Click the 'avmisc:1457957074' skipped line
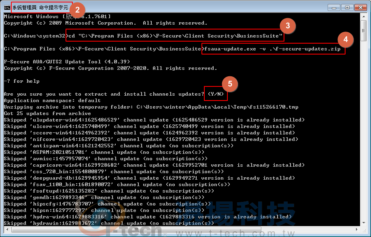Screen dimensions: 371x237 (x=106, y=159)
